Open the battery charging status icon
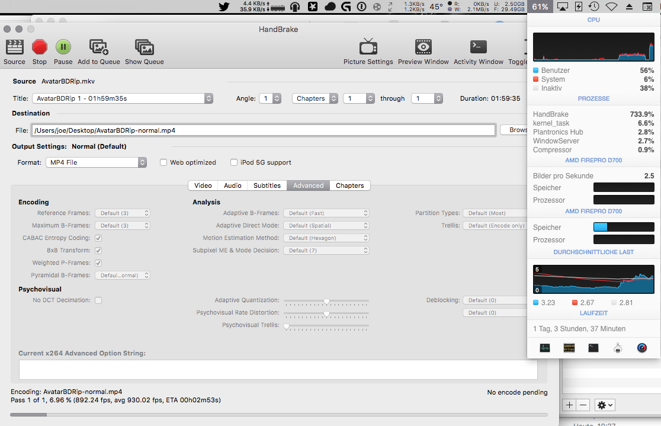The width and height of the screenshot is (661, 426). point(579,7)
